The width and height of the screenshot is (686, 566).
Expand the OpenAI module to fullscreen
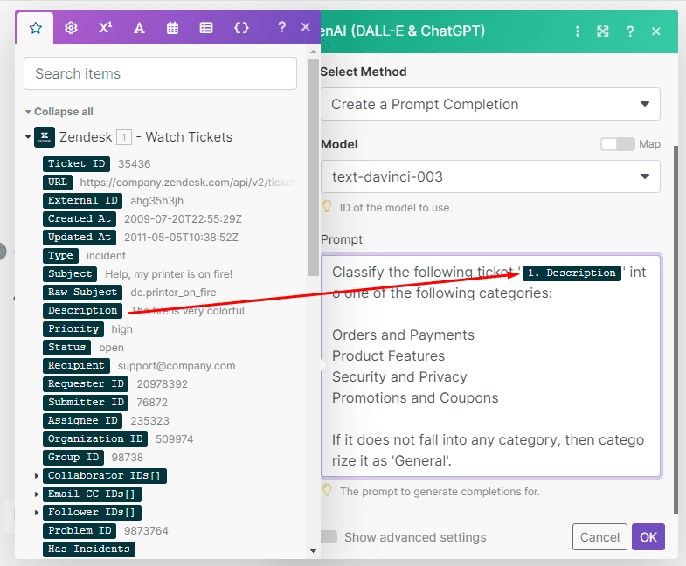603,31
